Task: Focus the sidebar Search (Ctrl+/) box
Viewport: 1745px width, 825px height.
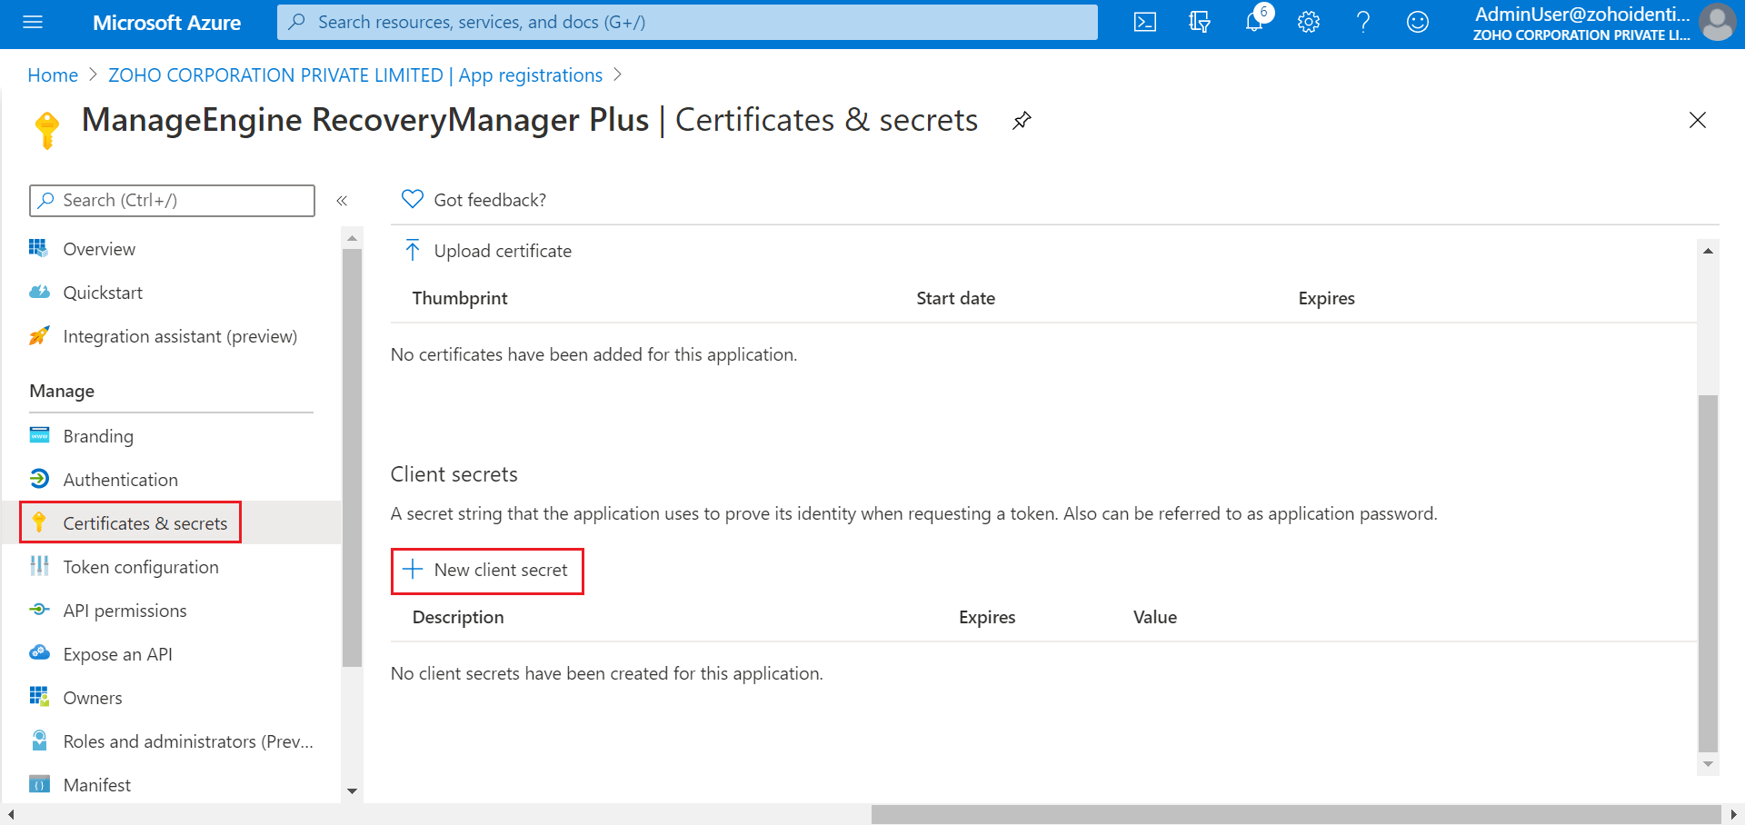Action: click(173, 201)
